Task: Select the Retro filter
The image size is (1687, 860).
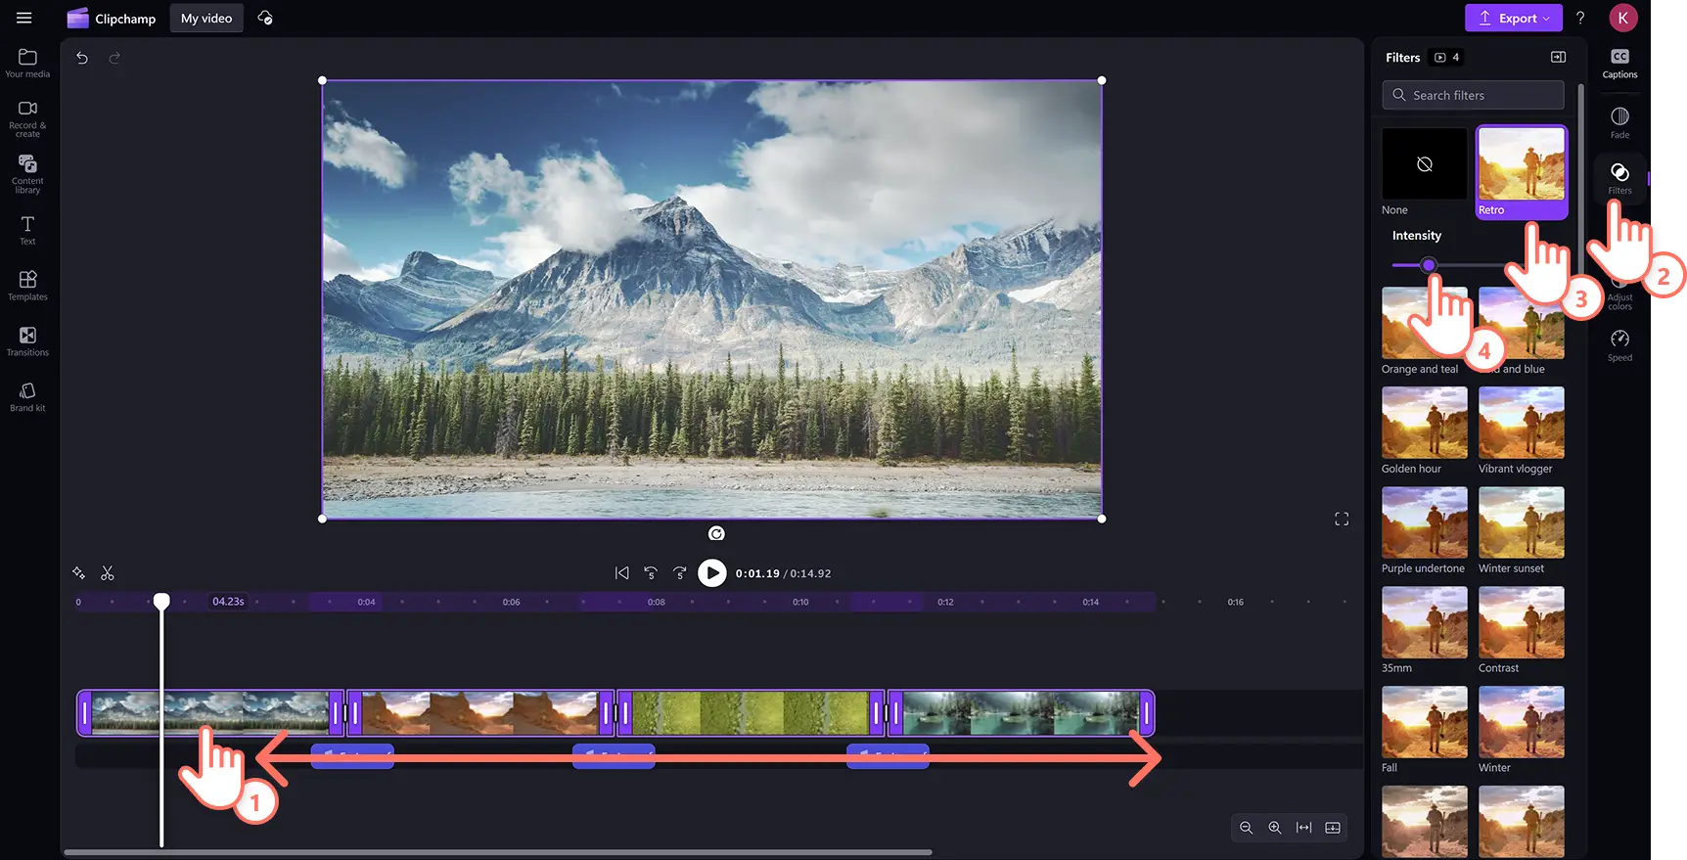Action: [x=1522, y=172]
